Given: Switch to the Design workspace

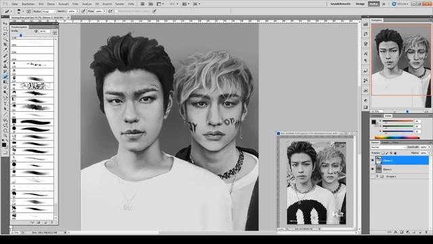Looking at the screenshot, I should (360, 4).
